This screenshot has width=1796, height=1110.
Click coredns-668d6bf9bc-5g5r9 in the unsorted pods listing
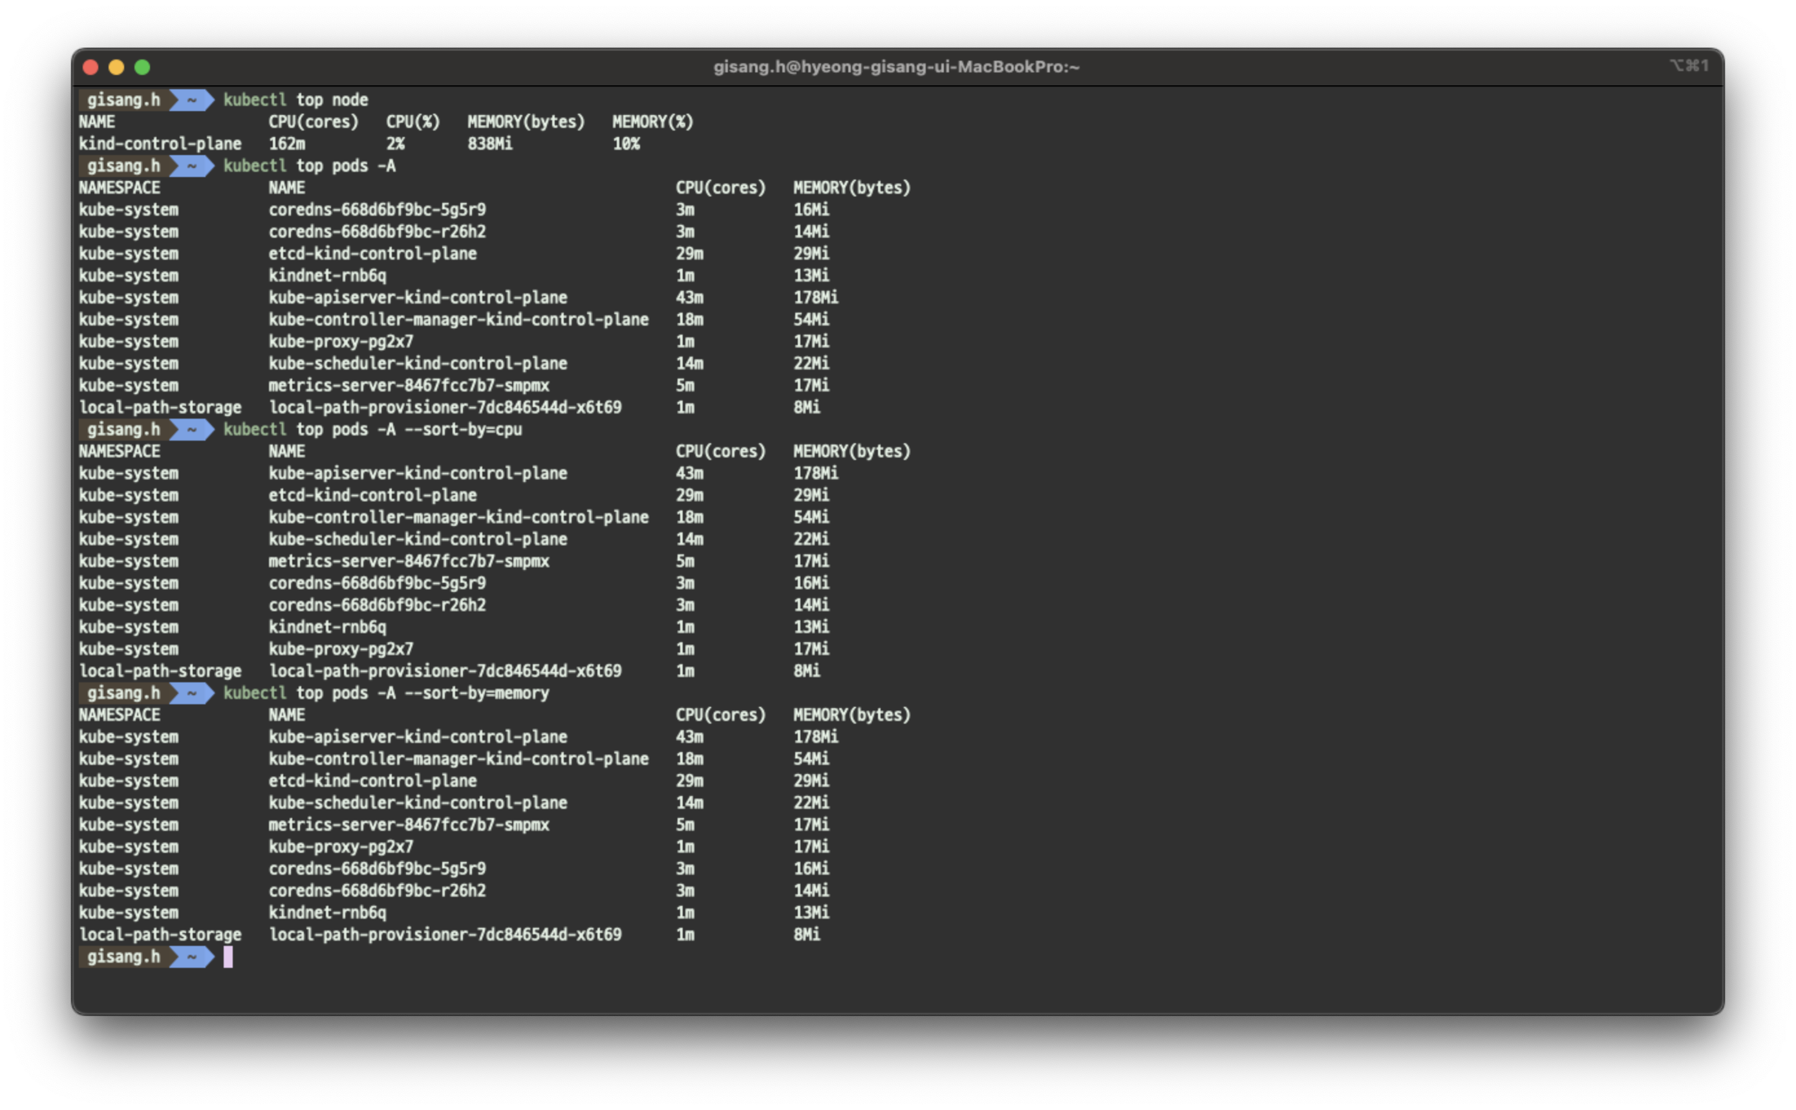click(x=377, y=210)
